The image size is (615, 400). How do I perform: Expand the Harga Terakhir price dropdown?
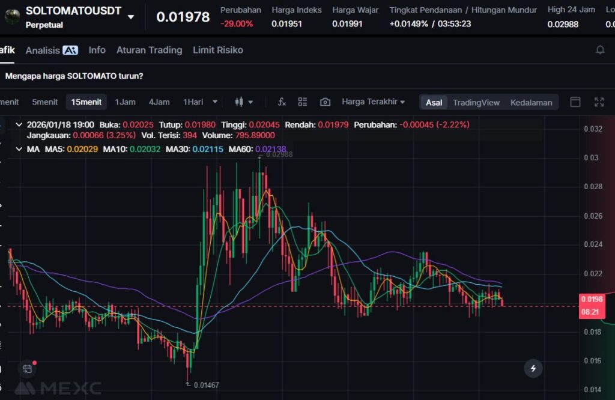[373, 102]
